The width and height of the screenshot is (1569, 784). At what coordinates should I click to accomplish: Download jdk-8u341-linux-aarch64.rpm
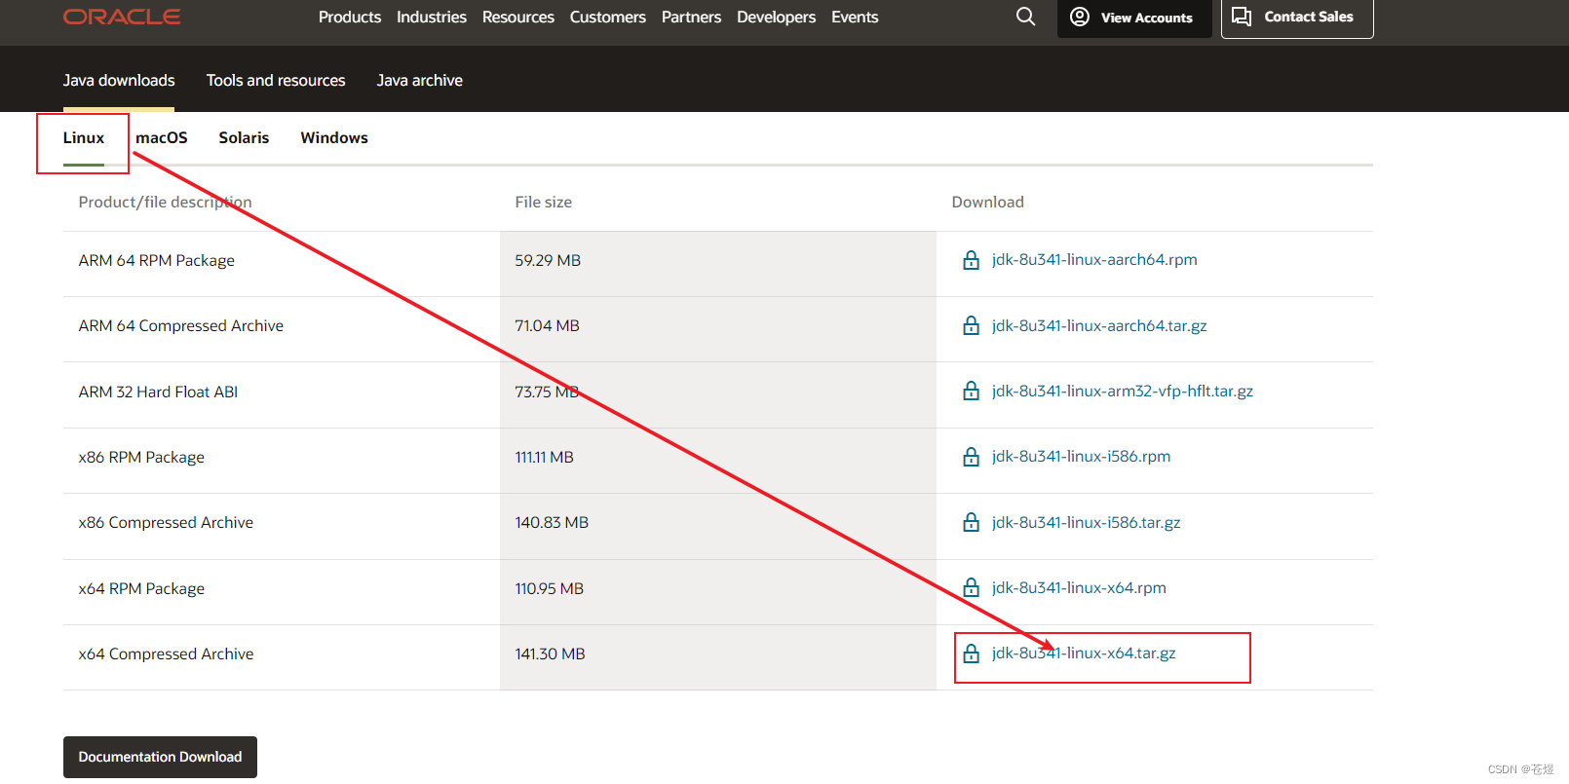[x=1094, y=260]
